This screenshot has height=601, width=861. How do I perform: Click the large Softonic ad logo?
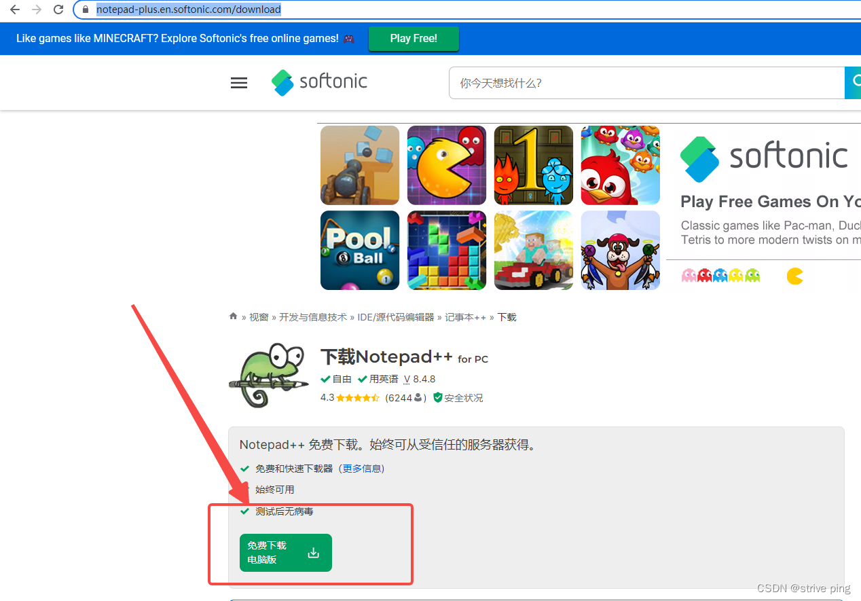coord(764,158)
